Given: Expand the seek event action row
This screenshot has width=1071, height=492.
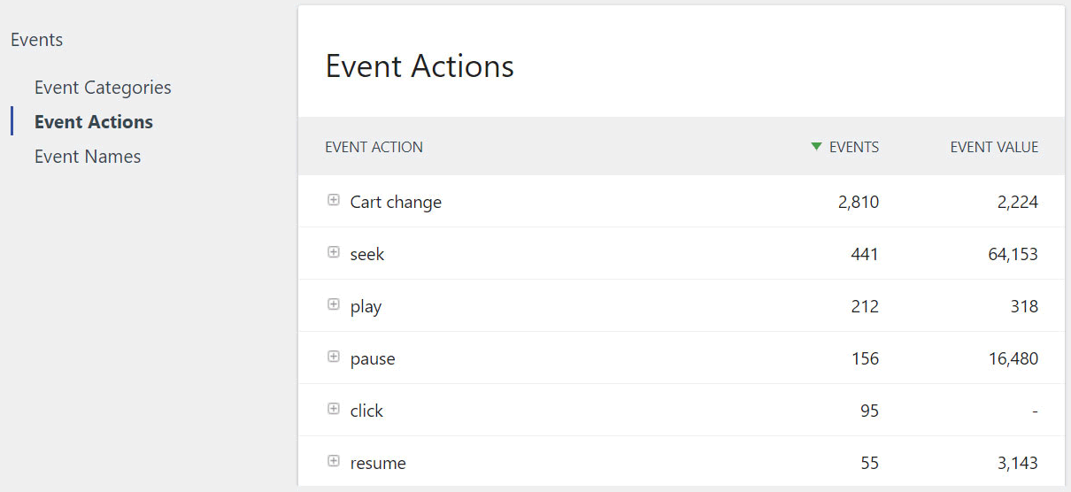Looking at the screenshot, I should click(334, 253).
